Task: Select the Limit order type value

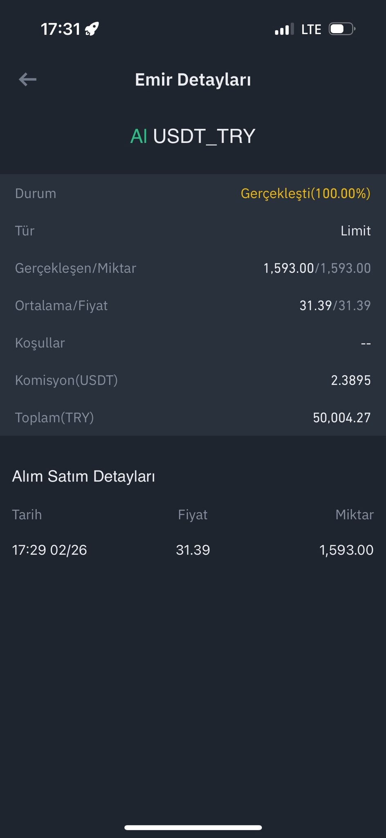Action: (355, 231)
